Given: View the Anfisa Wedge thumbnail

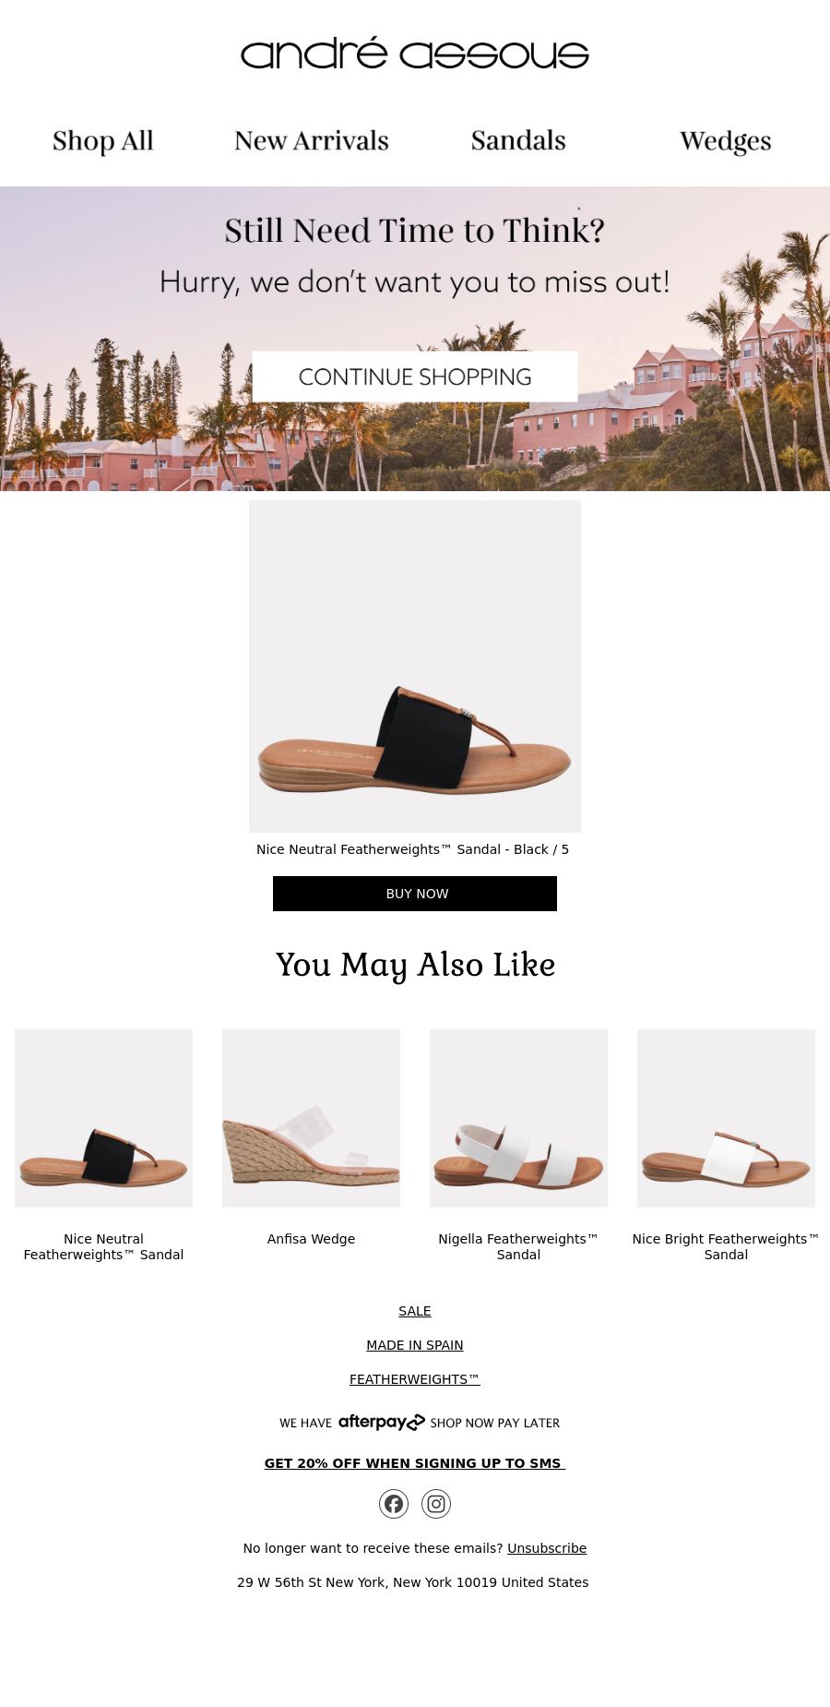Looking at the screenshot, I should point(311,1118).
